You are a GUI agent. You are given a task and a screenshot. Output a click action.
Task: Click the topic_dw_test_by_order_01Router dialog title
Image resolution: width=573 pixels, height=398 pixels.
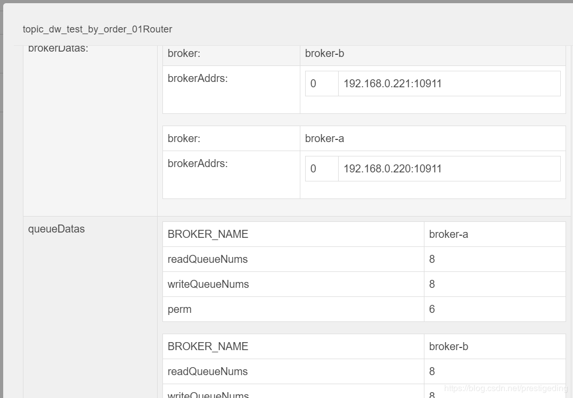[x=97, y=29]
